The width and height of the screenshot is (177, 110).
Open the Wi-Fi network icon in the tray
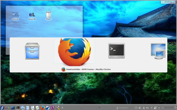coord(159,108)
